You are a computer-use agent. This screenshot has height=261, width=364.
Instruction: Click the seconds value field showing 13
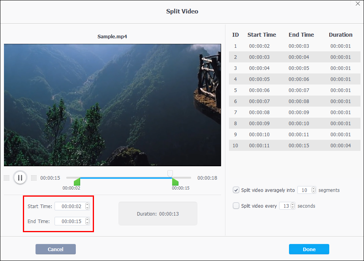[x=287, y=206]
